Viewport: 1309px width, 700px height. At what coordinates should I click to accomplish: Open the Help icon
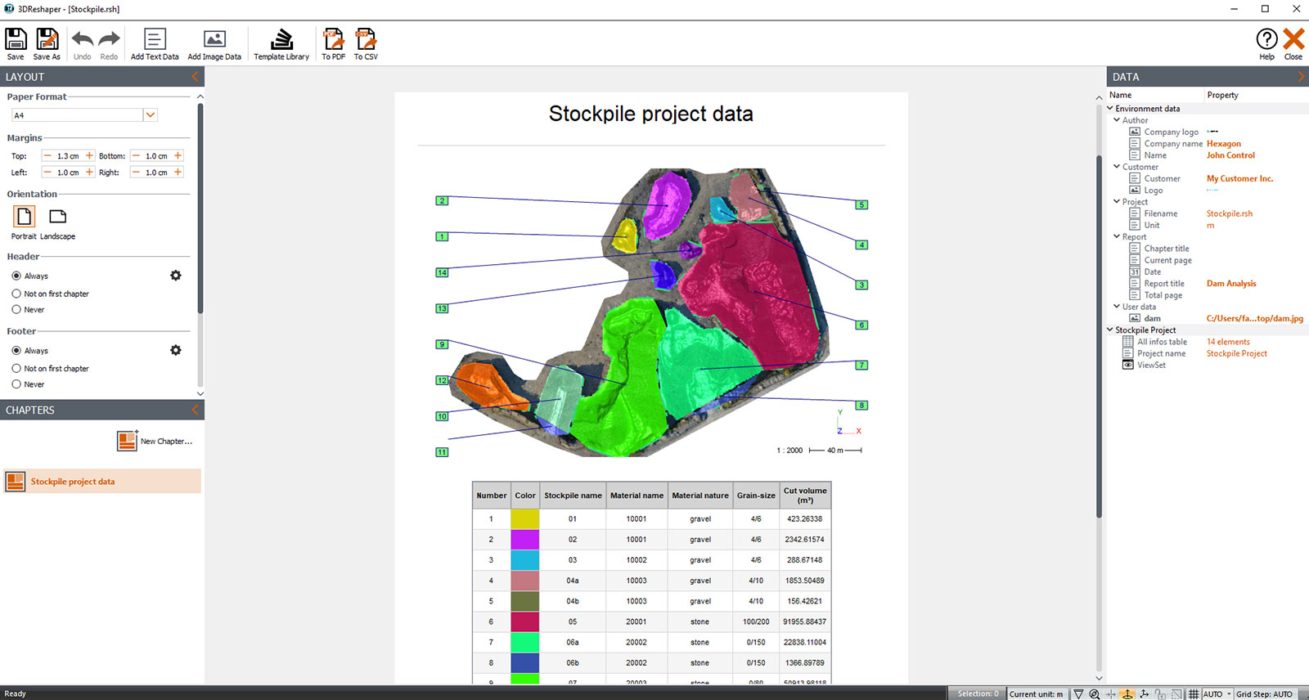tap(1266, 43)
